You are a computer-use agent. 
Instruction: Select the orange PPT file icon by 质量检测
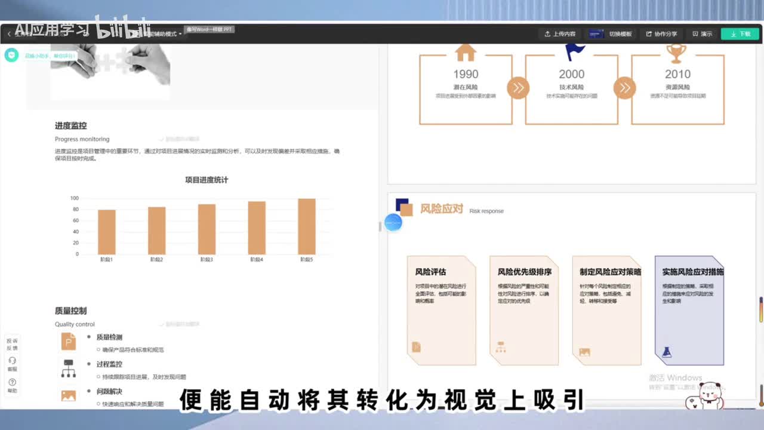pyautogui.click(x=69, y=342)
